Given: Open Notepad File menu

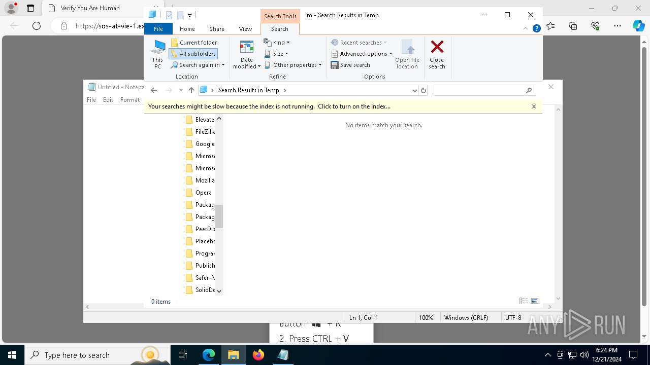Looking at the screenshot, I should tap(91, 100).
